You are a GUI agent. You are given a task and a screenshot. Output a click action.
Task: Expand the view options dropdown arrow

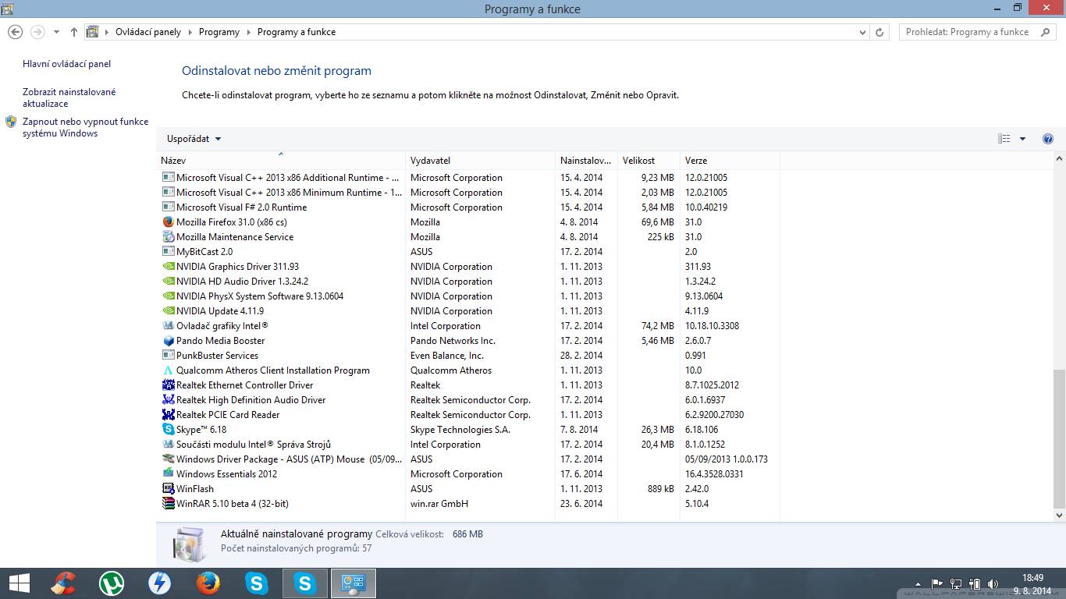click(x=1023, y=139)
